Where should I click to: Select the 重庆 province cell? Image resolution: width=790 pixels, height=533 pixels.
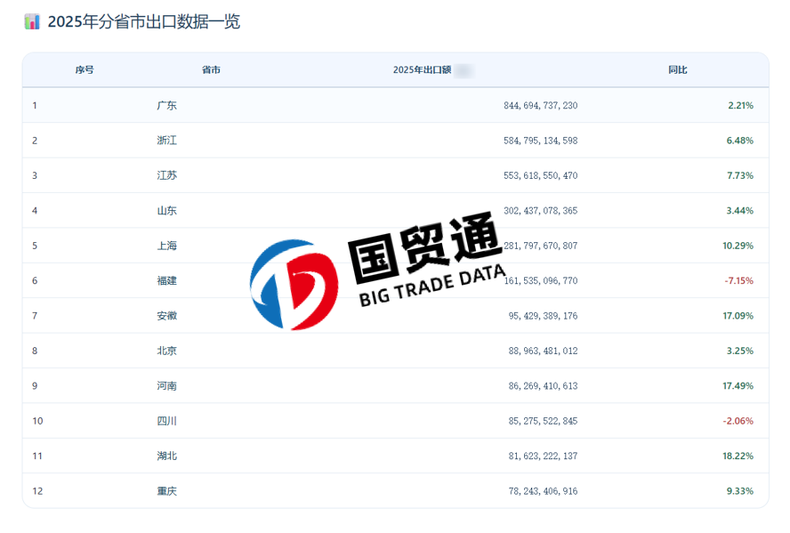[x=166, y=491]
